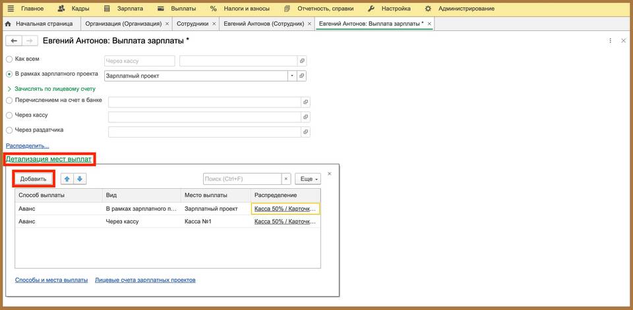This screenshot has height=310, width=633.
Task: Open the Зарплатный проект item icon
Action: [301, 76]
